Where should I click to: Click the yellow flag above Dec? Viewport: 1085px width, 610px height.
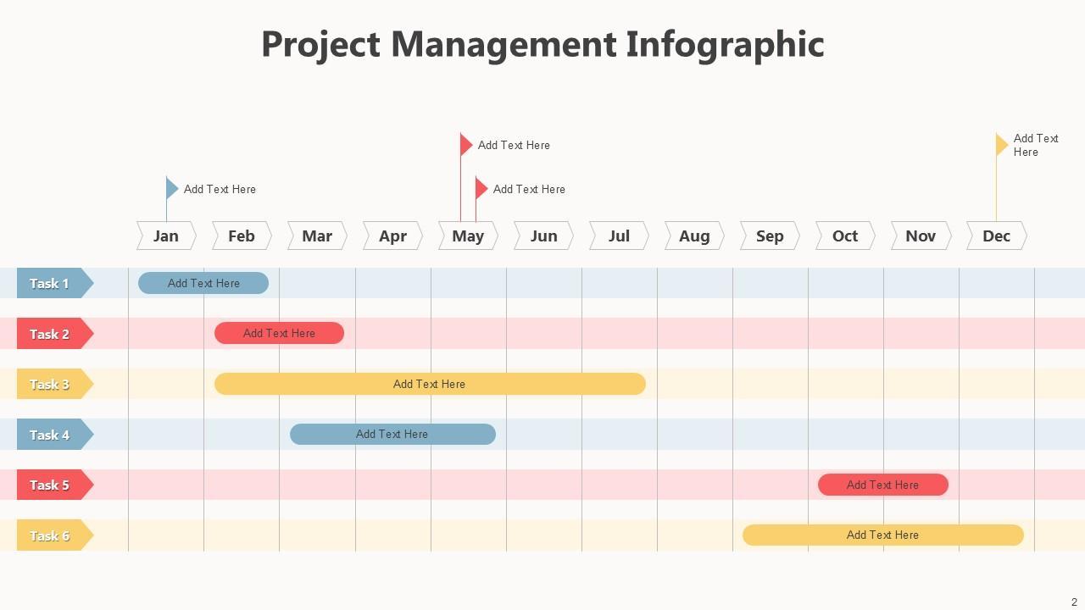(x=1001, y=145)
